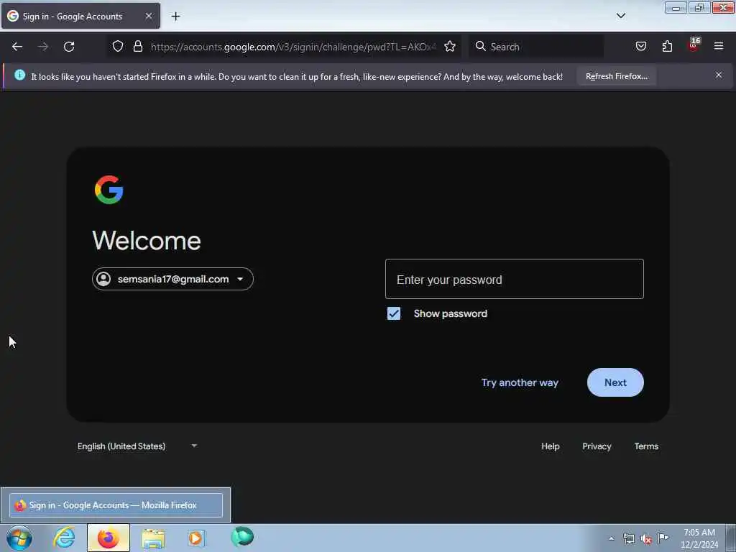
Task: Click the muted volume tray icon
Action: click(646, 539)
